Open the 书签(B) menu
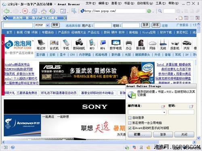 coord(129,3)
